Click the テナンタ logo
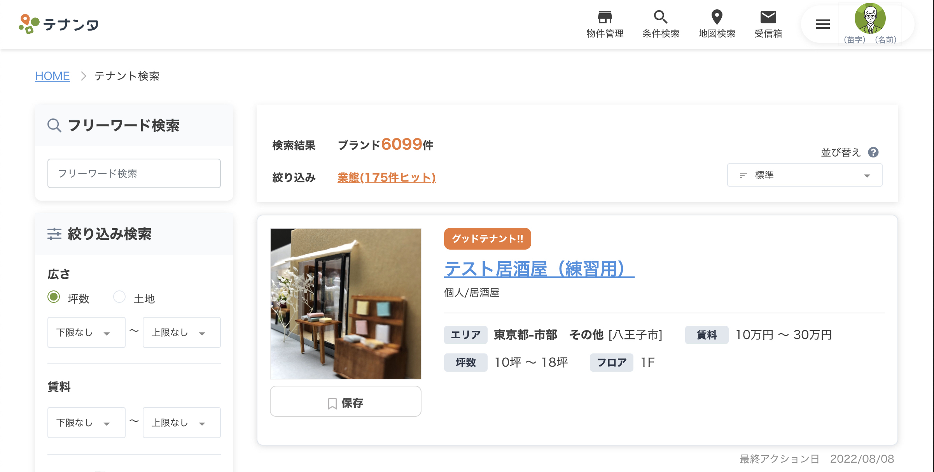 pos(59,24)
